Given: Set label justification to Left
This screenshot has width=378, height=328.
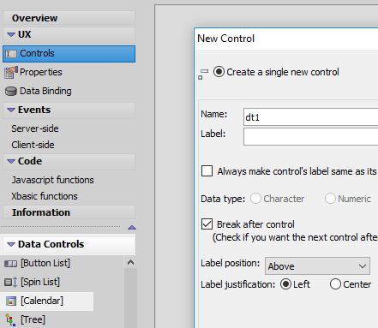Looking at the screenshot, I should [285, 284].
